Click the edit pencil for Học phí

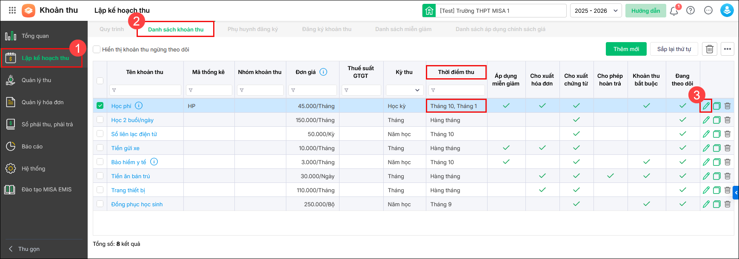click(706, 106)
